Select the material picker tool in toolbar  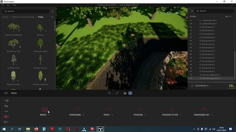click(110, 93)
